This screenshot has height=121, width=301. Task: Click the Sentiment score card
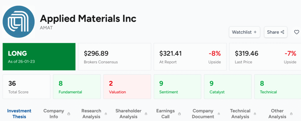[x=177, y=87]
